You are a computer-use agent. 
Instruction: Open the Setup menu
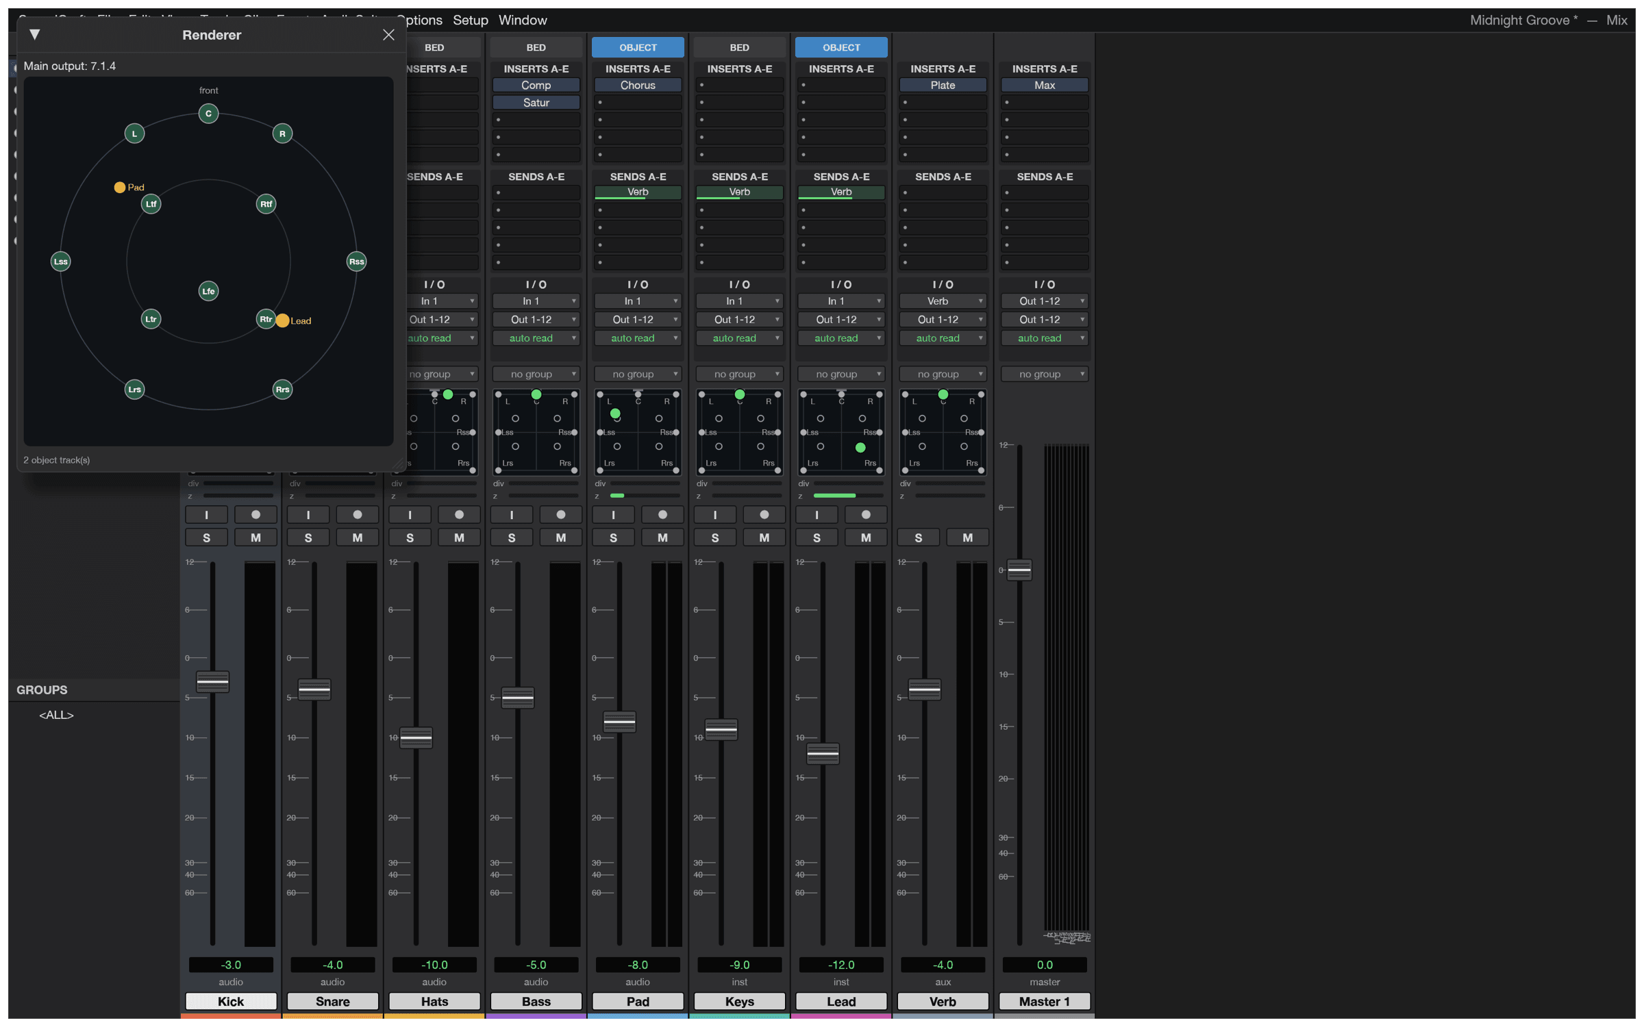pyautogui.click(x=471, y=20)
